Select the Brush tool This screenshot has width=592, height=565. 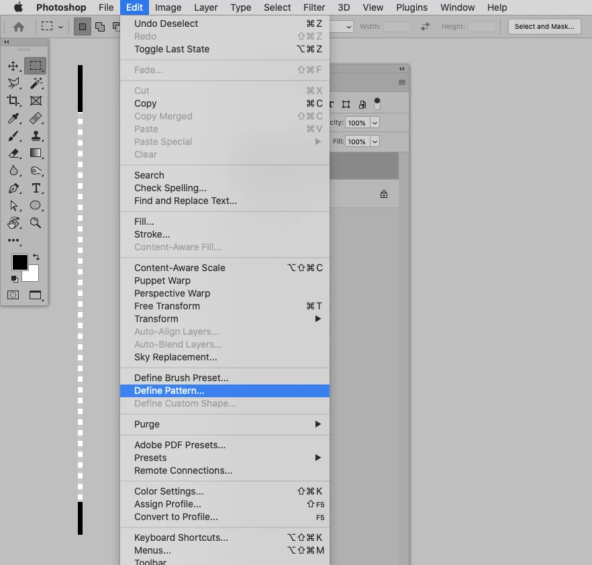pyautogui.click(x=13, y=136)
